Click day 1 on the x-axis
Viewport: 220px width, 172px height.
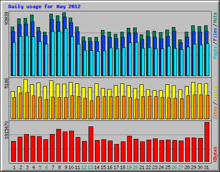pos(14,167)
